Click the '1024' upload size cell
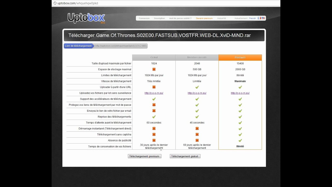 (x=154, y=63)
